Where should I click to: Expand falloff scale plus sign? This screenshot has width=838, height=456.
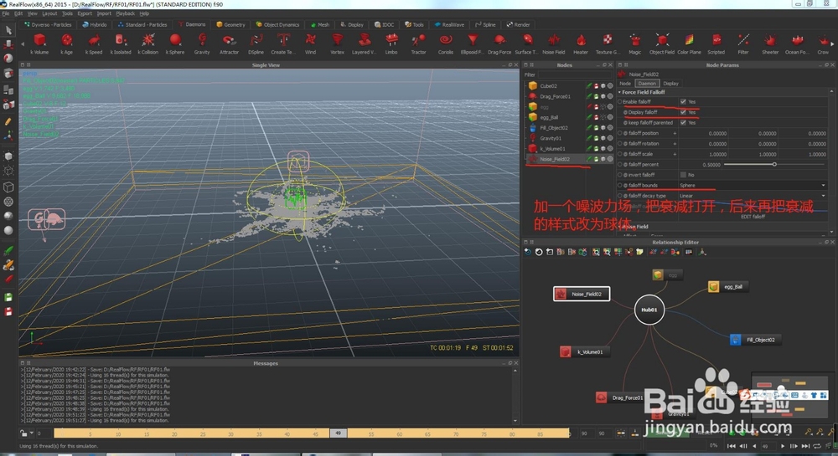tap(675, 154)
